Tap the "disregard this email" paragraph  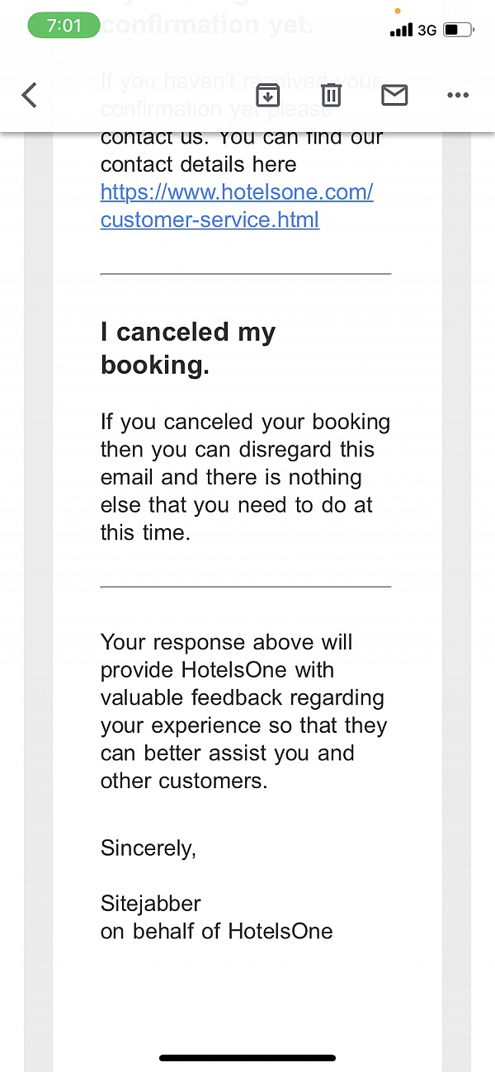pyautogui.click(x=245, y=477)
